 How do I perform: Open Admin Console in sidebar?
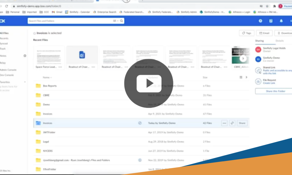pyautogui.click(x=8, y=70)
